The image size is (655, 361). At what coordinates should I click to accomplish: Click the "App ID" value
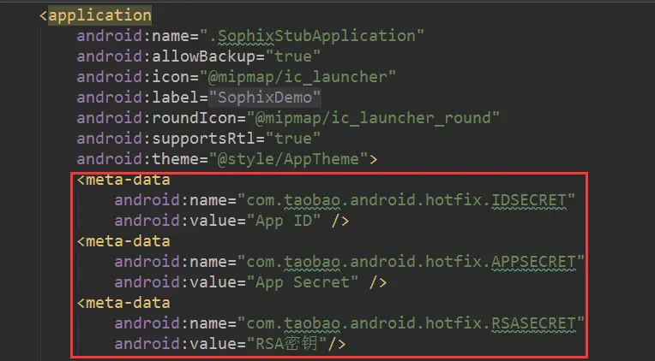point(284,221)
